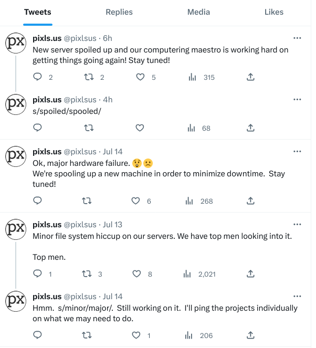This screenshot has width=316, height=348.
Task: Open the '6h' timestamp link
Action: (x=108, y=38)
